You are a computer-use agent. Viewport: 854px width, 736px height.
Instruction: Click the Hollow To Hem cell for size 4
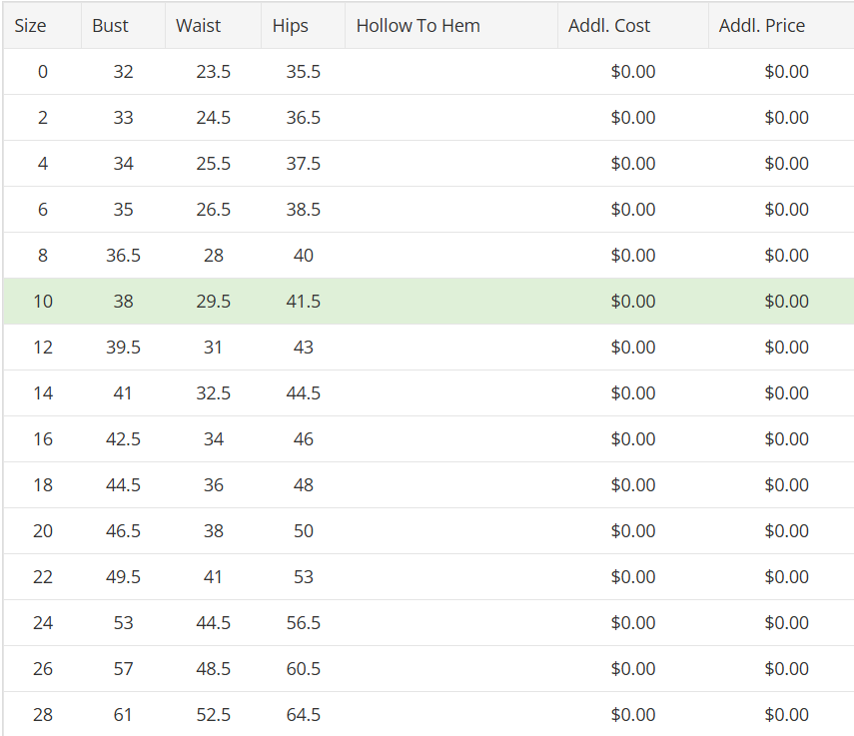pyautogui.click(x=451, y=164)
